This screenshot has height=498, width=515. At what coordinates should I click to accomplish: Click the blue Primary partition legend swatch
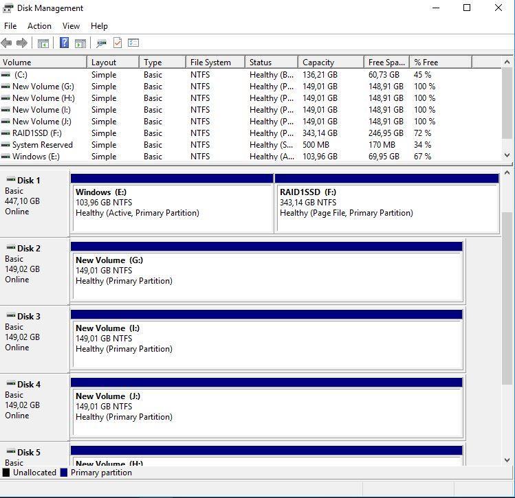[64, 473]
